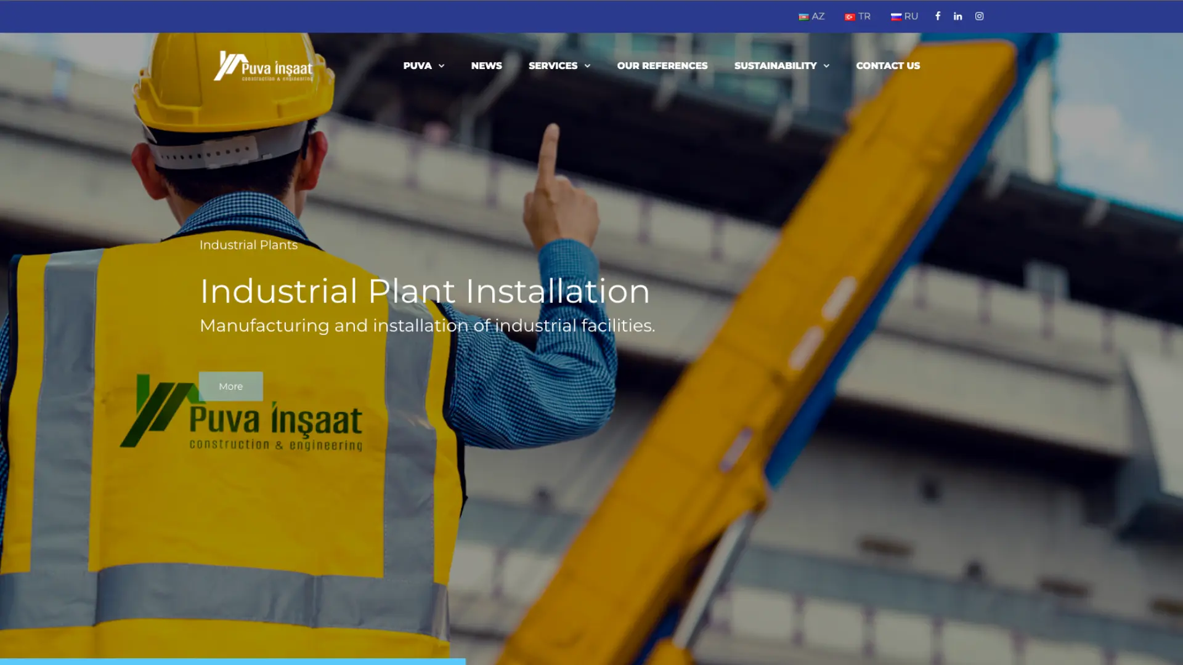1183x665 pixels.
Task: Open the SUSTAINABILITY menu item
Action: coord(775,66)
